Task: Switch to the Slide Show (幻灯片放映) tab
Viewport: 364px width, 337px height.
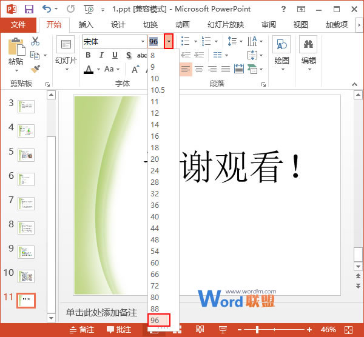Action: [226, 25]
